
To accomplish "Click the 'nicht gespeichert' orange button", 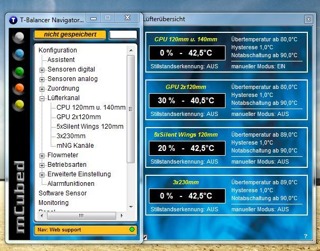I will [x=70, y=34].
